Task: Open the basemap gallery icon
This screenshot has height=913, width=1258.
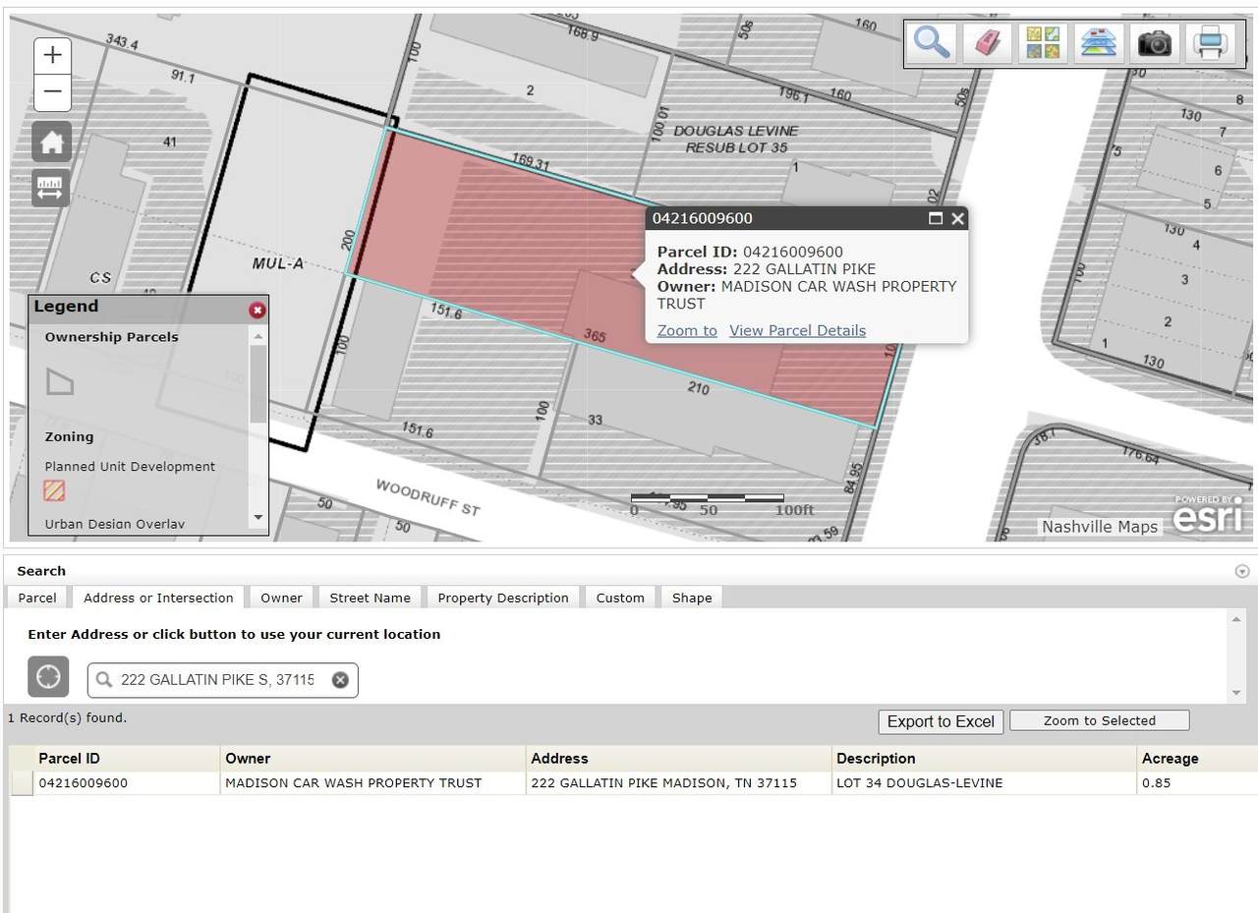Action: (x=1043, y=43)
